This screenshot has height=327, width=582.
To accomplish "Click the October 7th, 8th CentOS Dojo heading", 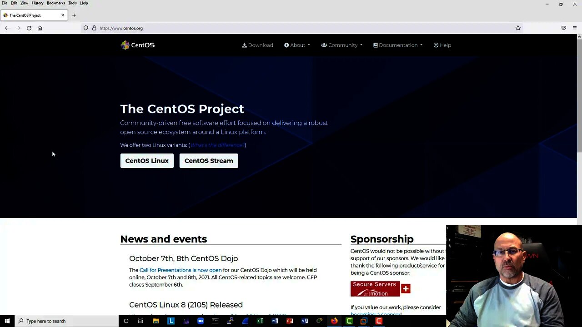I will pyautogui.click(x=183, y=258).
